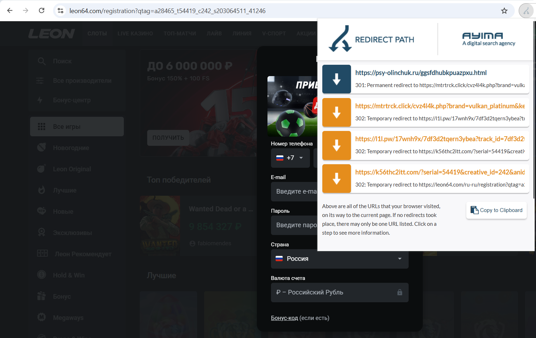536x338 pixels.
Task: Open the +7 phone country code dropdown
Action: pos(290,158)
